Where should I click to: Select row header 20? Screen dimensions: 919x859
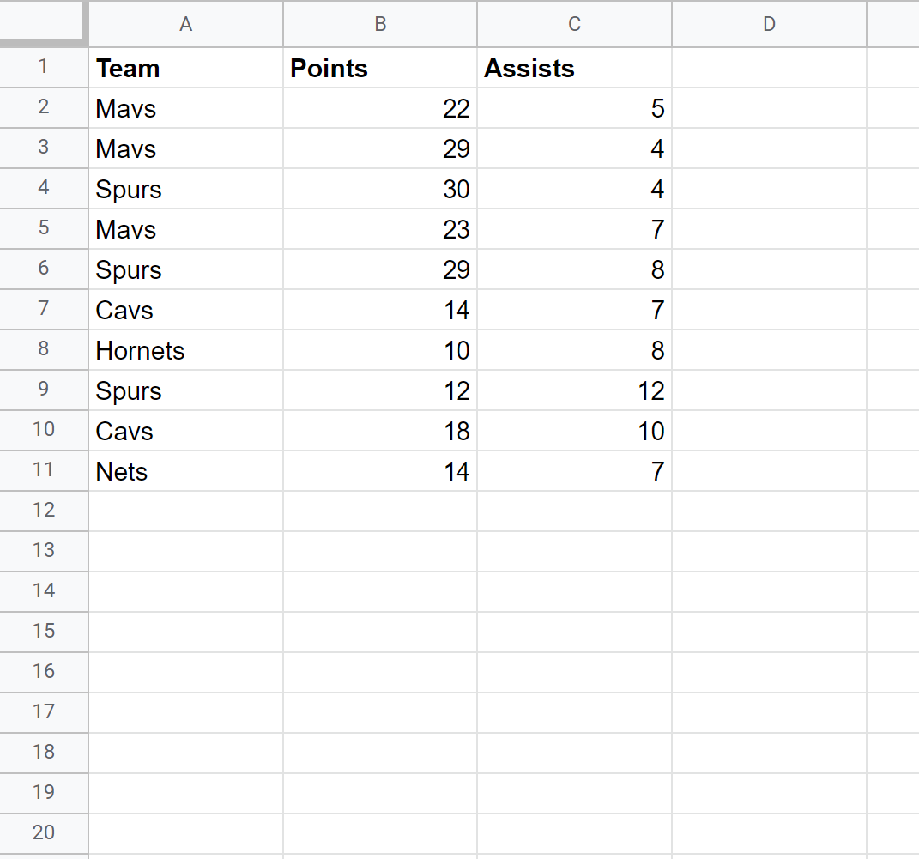coord(43,833)
